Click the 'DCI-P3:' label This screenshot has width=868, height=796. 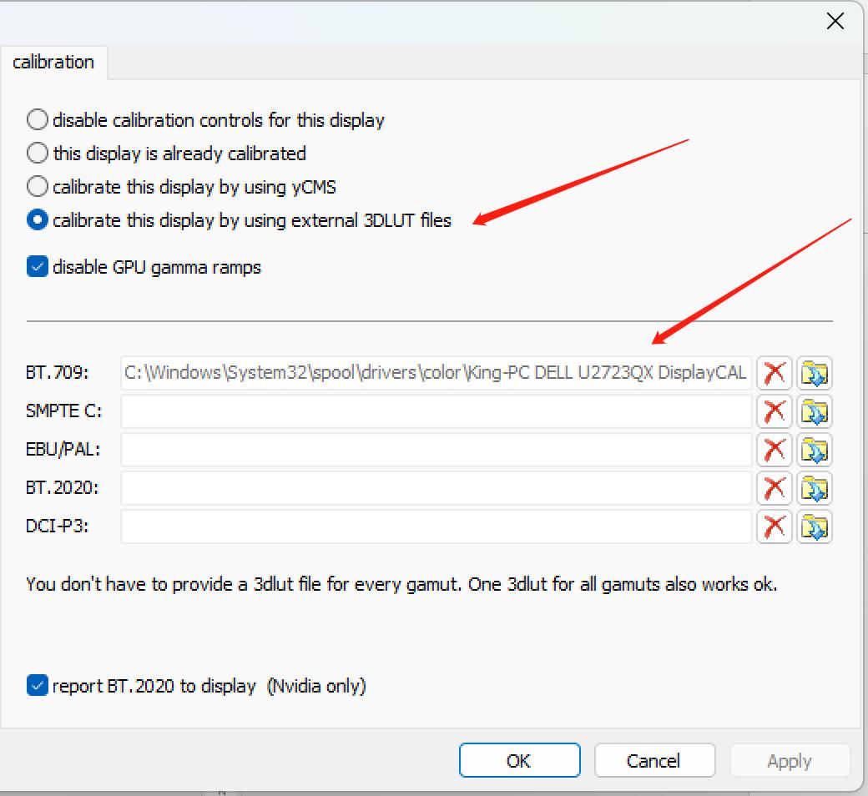click(57, 526)
